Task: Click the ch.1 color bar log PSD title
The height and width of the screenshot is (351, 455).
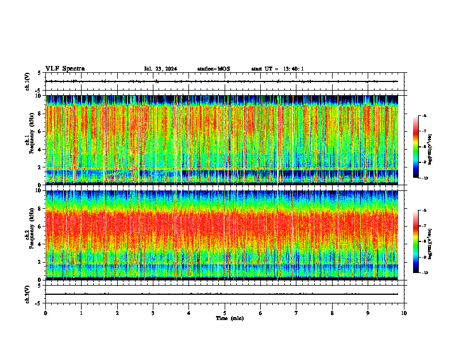Action: (431, 150)
